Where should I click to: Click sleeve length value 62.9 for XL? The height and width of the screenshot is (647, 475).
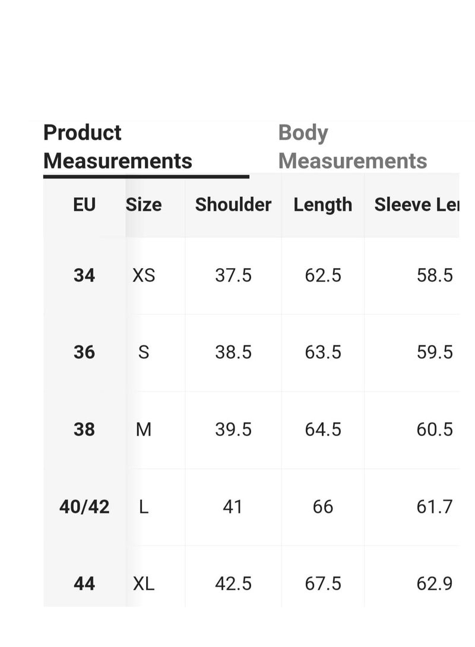435,584
